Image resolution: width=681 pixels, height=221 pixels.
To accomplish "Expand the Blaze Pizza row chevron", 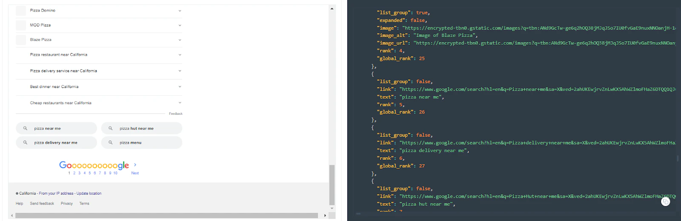I will (x=180, y=40).
